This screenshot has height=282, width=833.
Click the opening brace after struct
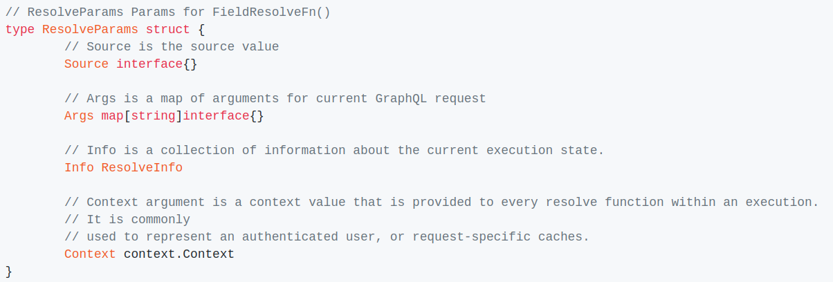click(201, 29)
